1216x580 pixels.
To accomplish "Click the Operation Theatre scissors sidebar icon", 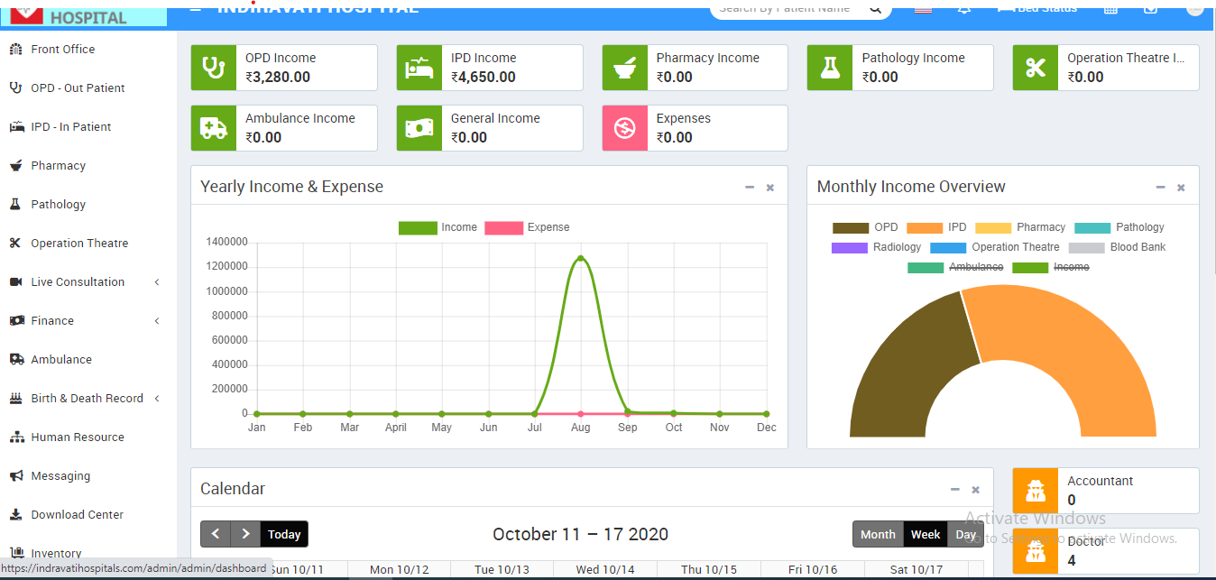I will pos(15,244).
